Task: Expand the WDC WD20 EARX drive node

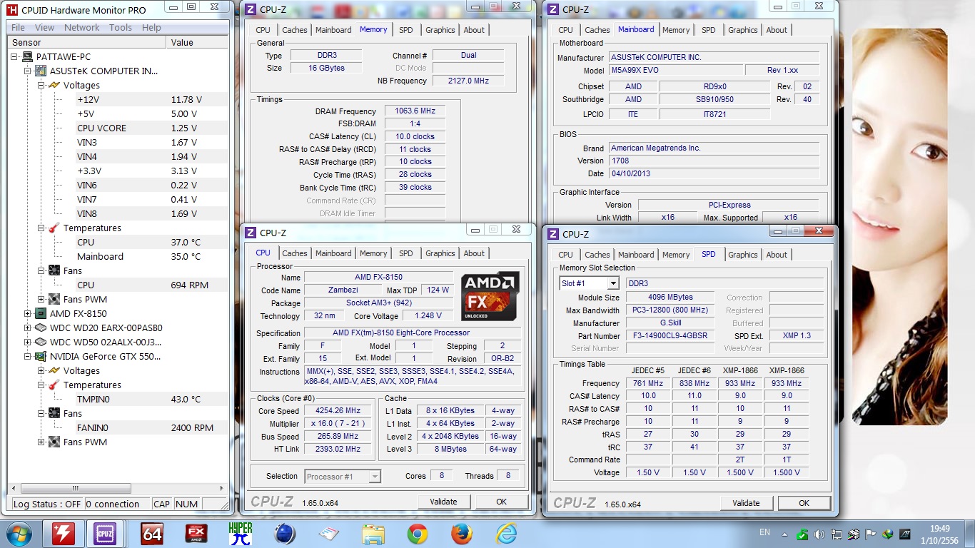Action: 29,328
